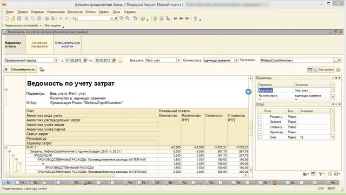Select the Вид учета parameter row
The width and height of the screenshot is (346, 195).
tap(294, 90)
